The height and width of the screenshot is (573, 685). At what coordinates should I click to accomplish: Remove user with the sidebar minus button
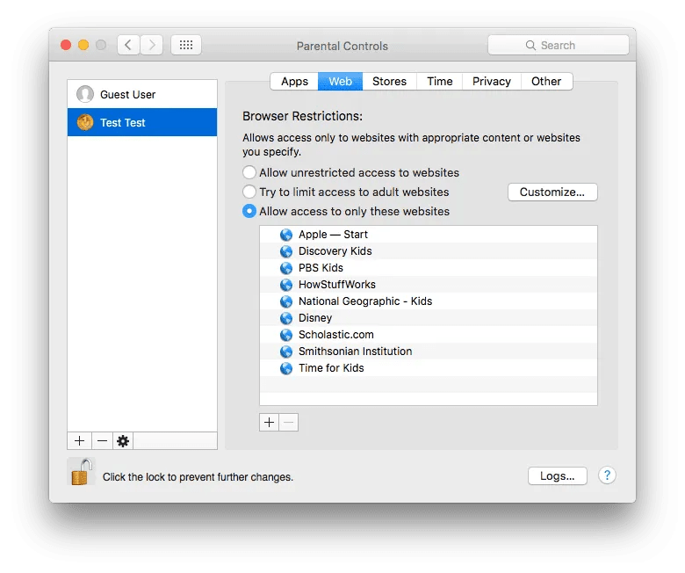[x=102, y=440]
